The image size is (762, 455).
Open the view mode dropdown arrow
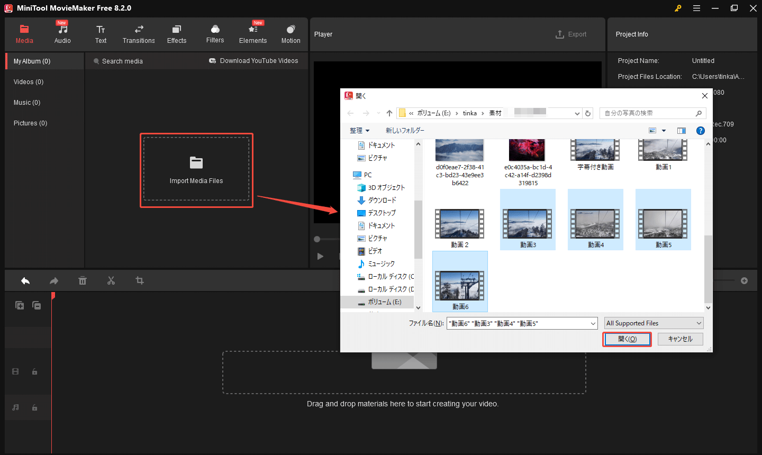pos(664,131)
